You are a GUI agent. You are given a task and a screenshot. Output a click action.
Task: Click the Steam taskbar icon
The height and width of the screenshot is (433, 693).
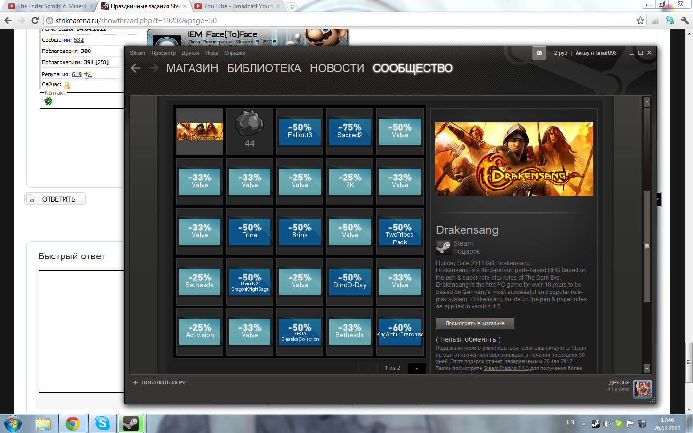click(x=131, y=423)
